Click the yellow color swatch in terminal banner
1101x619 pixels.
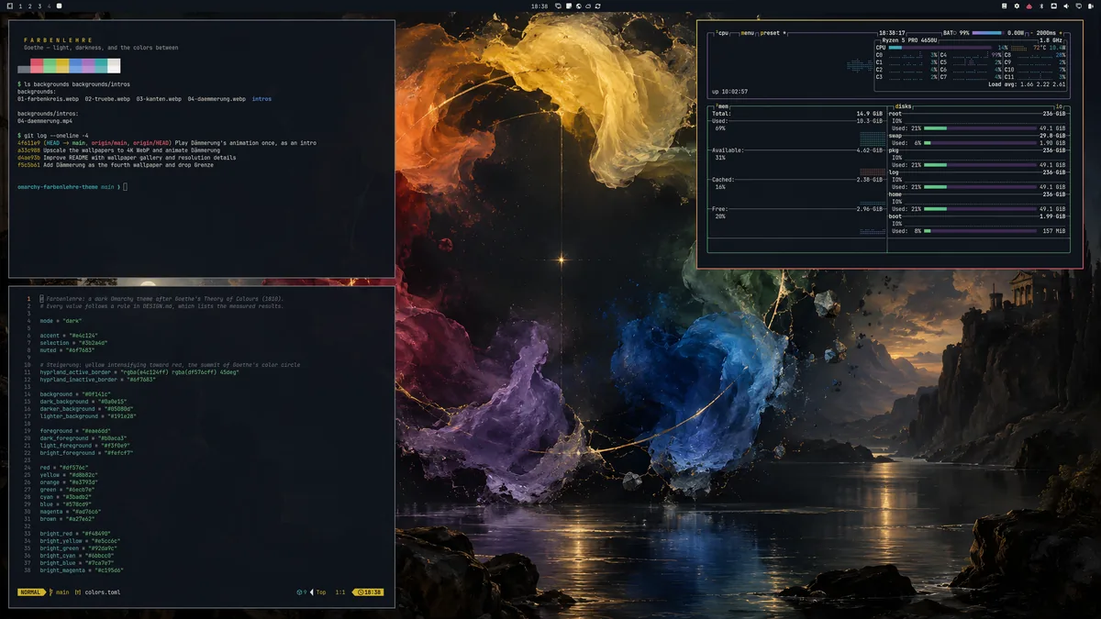point(62,66)
